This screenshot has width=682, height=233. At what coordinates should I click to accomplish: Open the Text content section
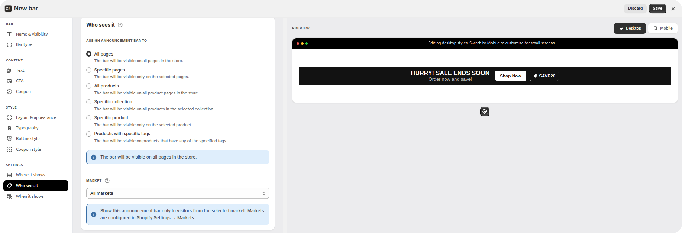pos(36,70)
